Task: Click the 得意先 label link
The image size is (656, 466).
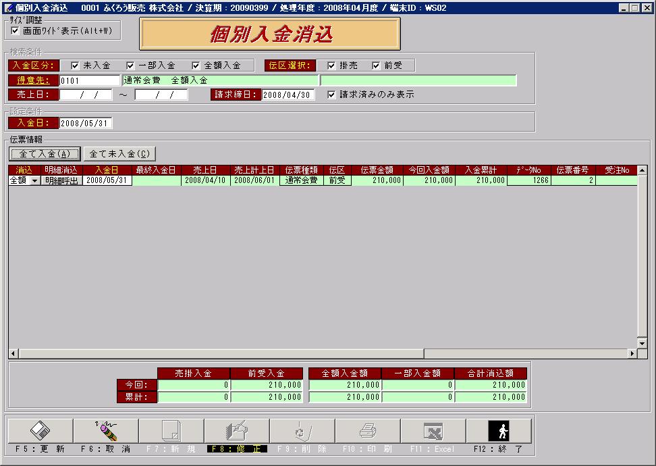Action: [33, 80]
